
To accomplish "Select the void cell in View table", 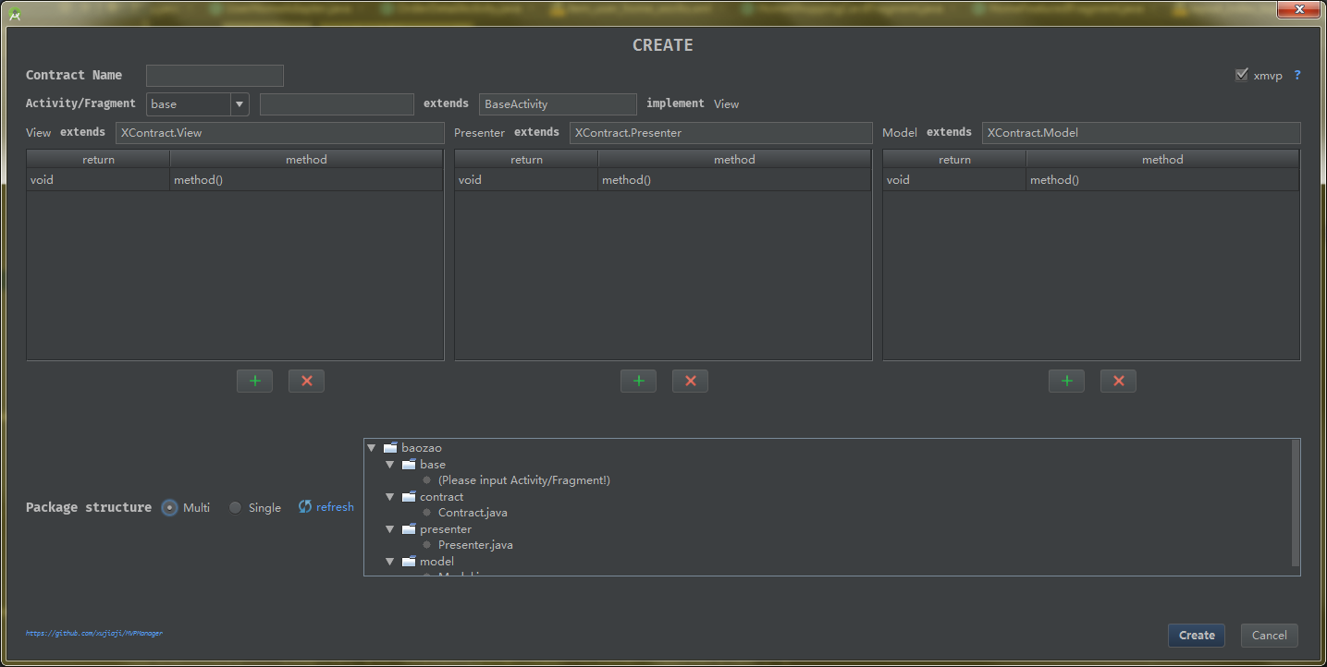I will click(x=98, y=180).
